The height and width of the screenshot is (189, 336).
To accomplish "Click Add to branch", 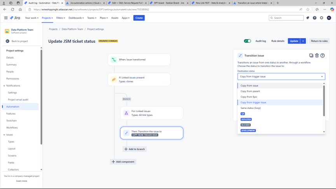I will point(135,149).
